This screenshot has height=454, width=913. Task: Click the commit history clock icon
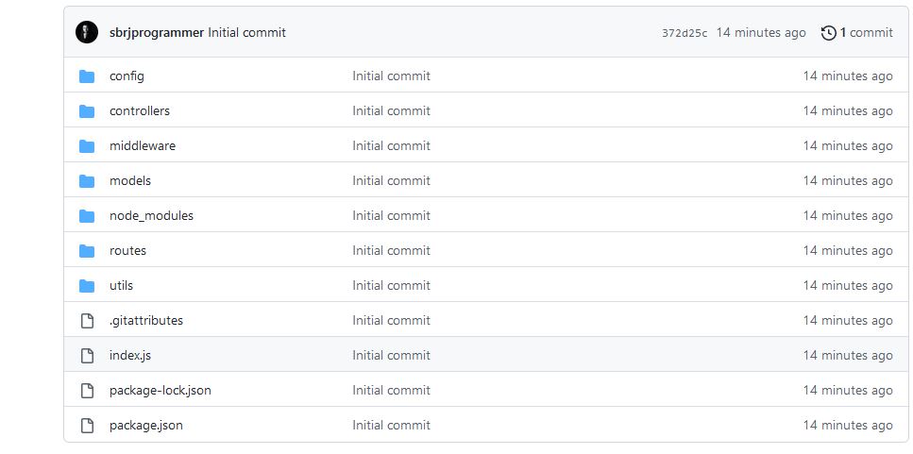[828, 33]
